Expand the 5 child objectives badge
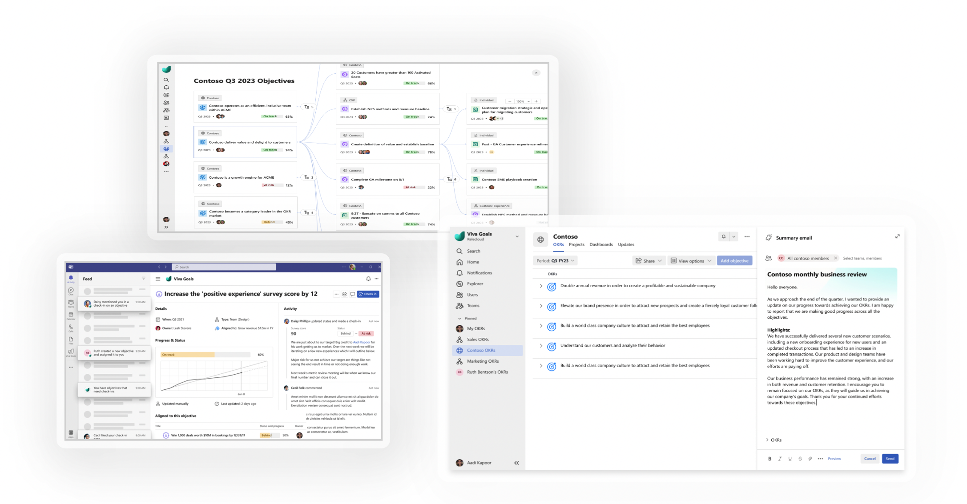 (309, 107)
